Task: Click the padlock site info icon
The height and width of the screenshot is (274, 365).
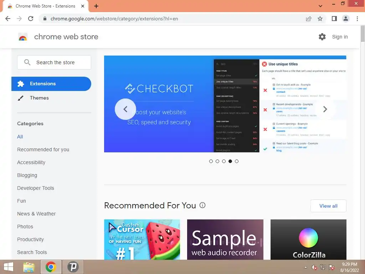Action: [45, 19]
